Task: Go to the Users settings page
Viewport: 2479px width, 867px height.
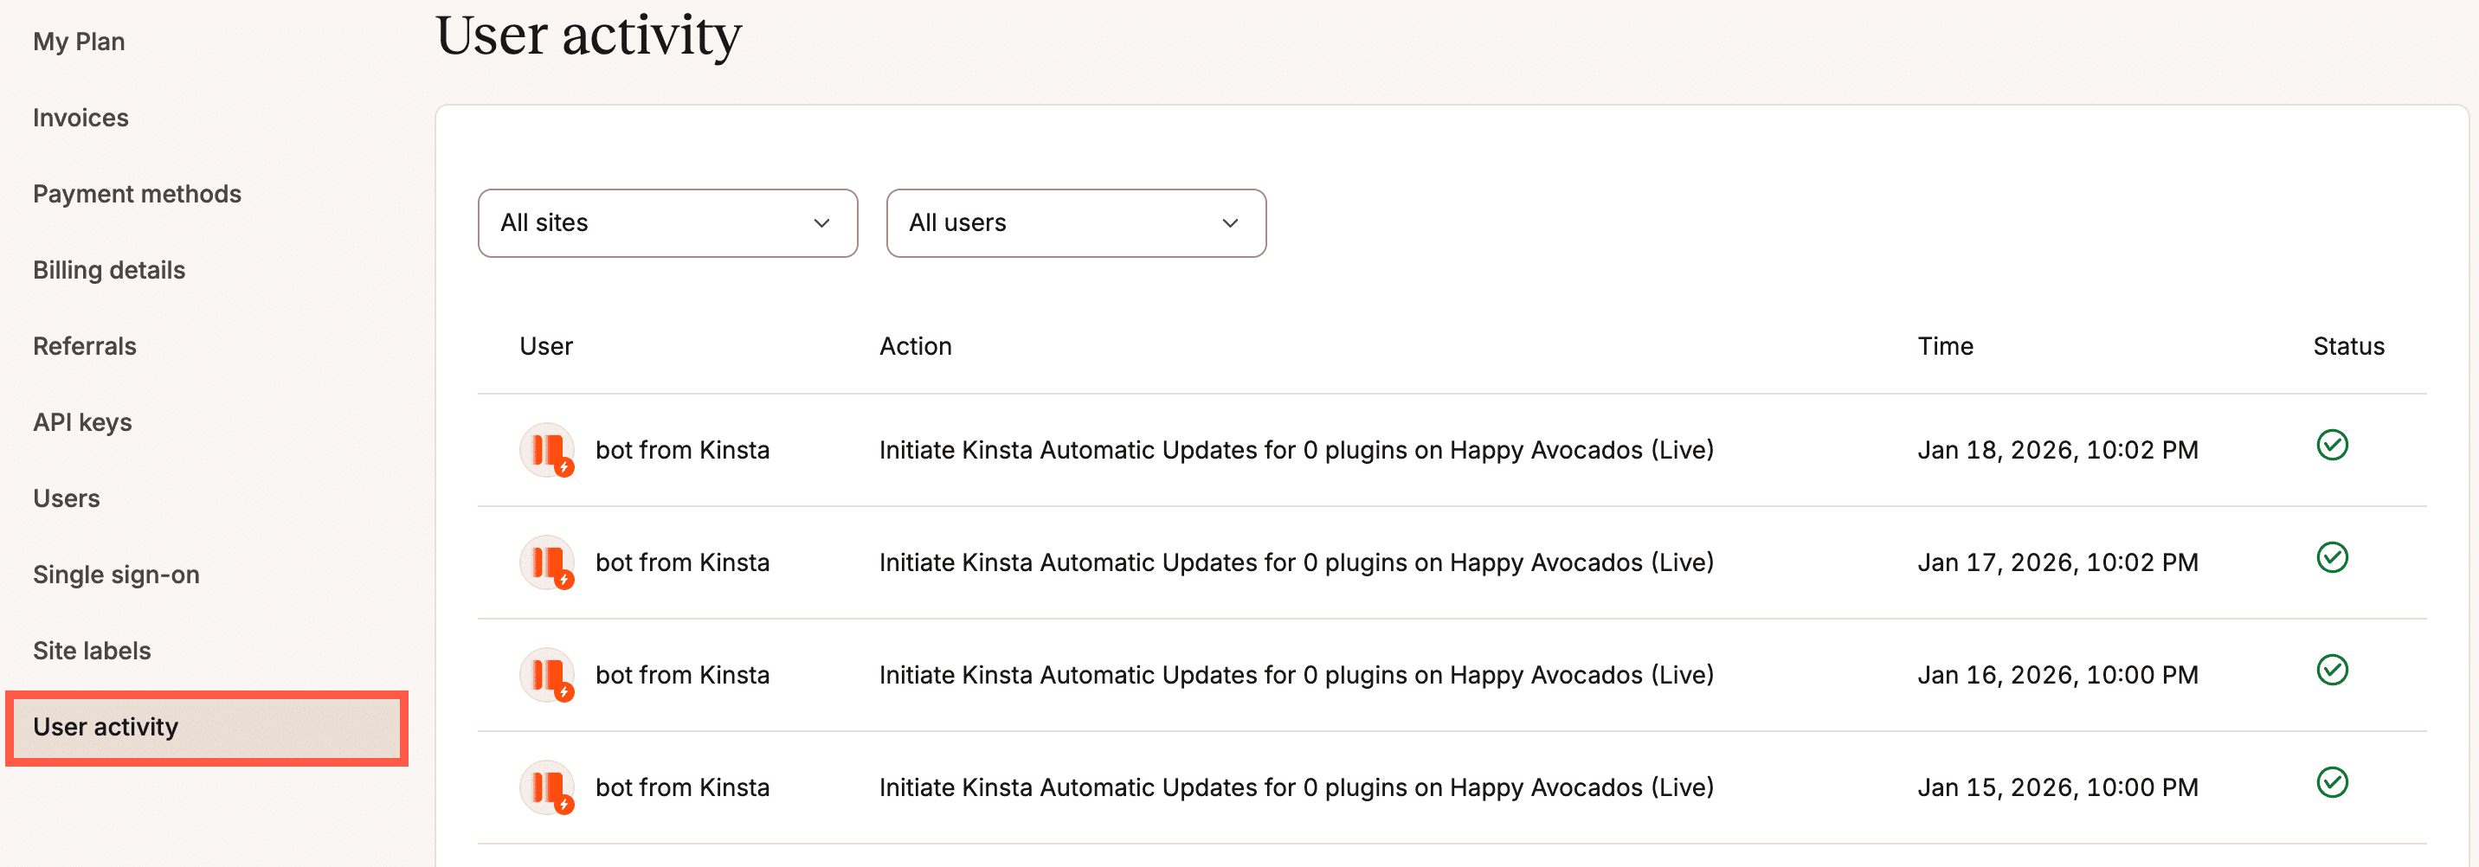Action: coord(67,498)
